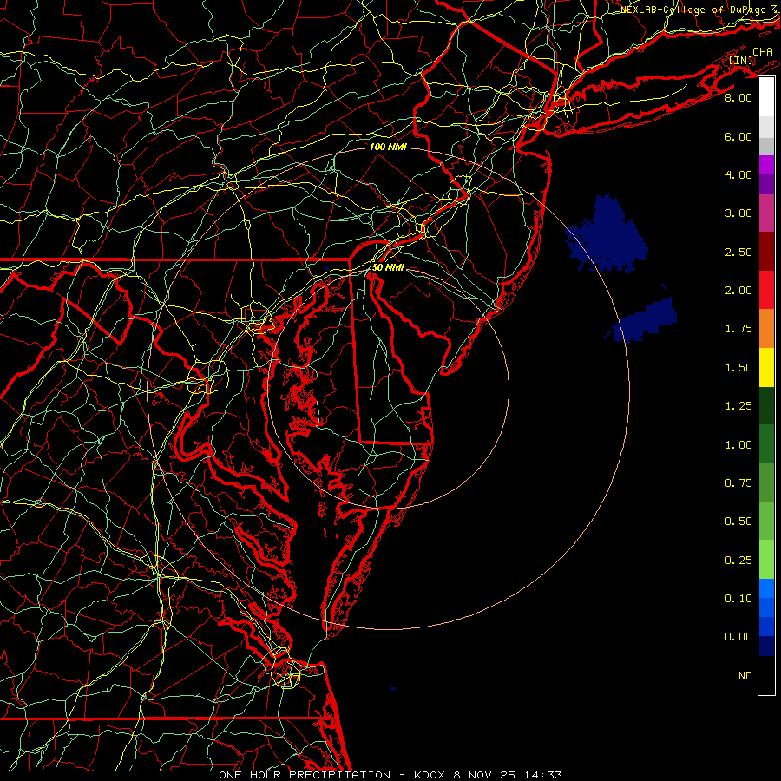Viewport: 781px width, 781px height.
Task: Click the bright magenta swatch above 4.00
Action: (x=766, y=165)
